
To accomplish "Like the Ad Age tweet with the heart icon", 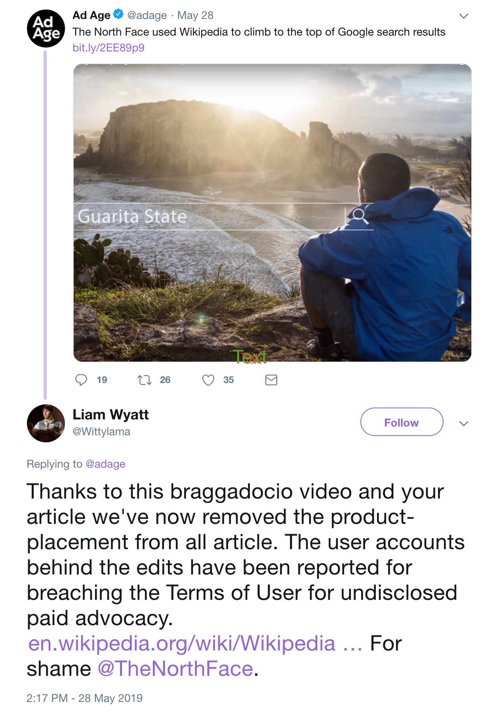I will click(x=208, y=380).
